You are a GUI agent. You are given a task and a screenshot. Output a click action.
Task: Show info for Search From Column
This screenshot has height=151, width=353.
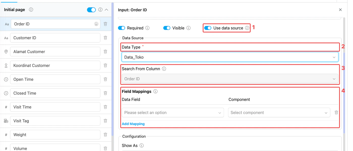pyautogui.click(x=164, y=69)
